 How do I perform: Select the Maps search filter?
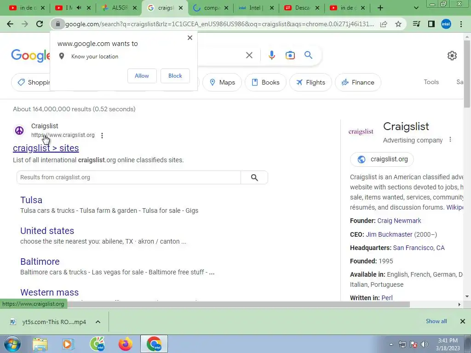222,82
